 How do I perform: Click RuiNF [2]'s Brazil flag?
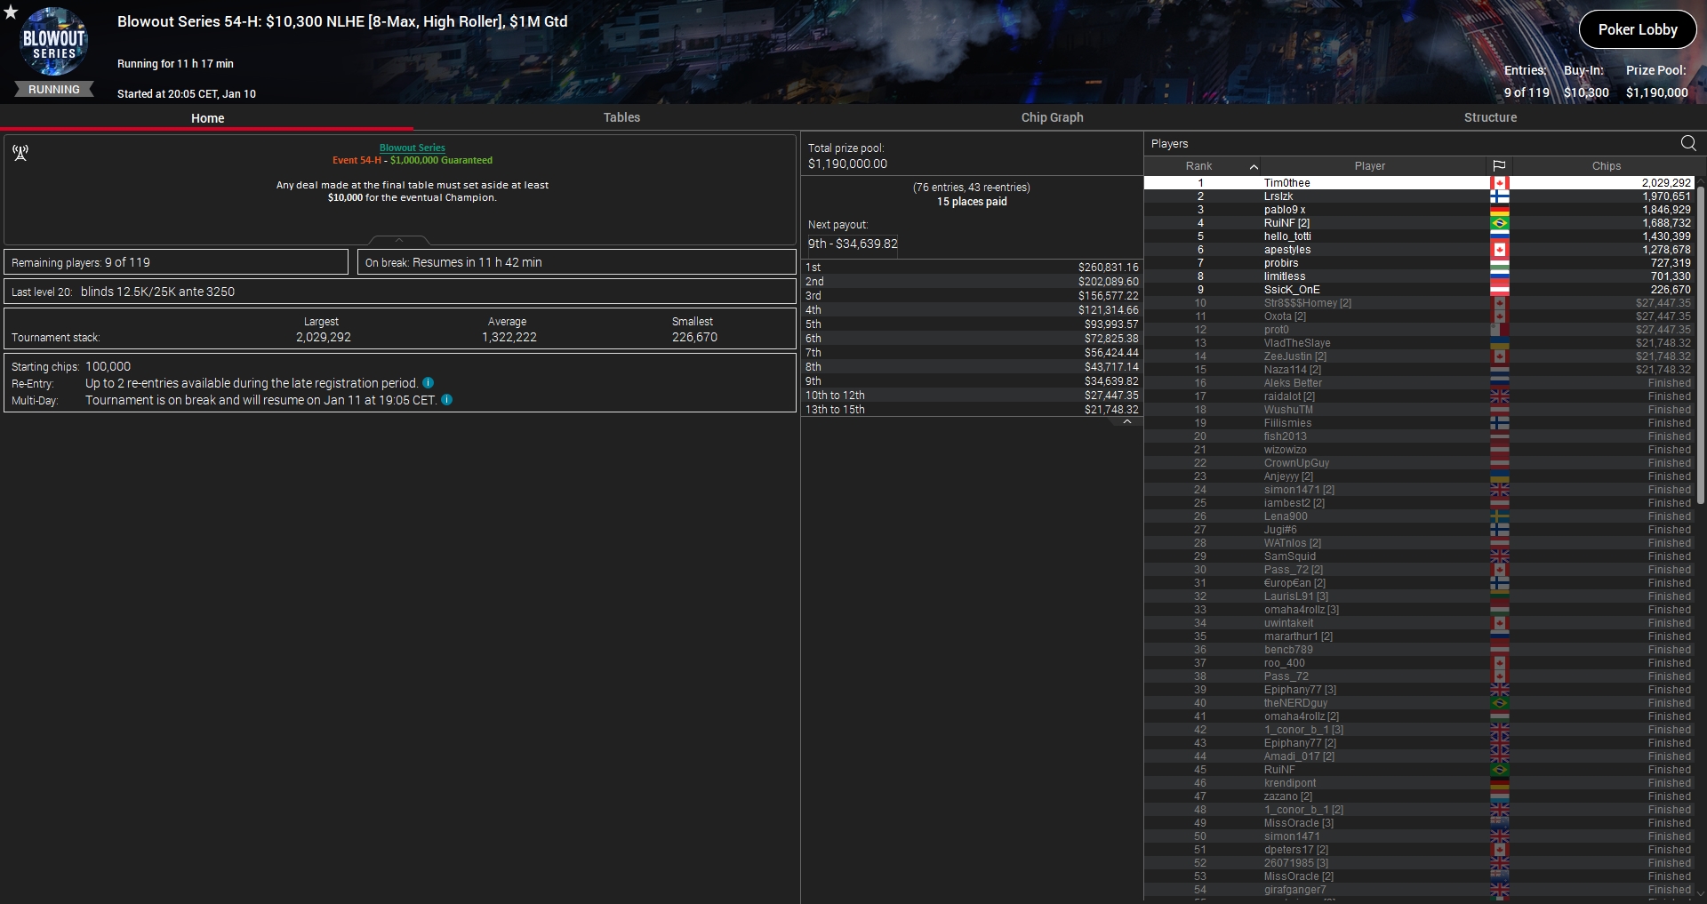click(1500, 223)
